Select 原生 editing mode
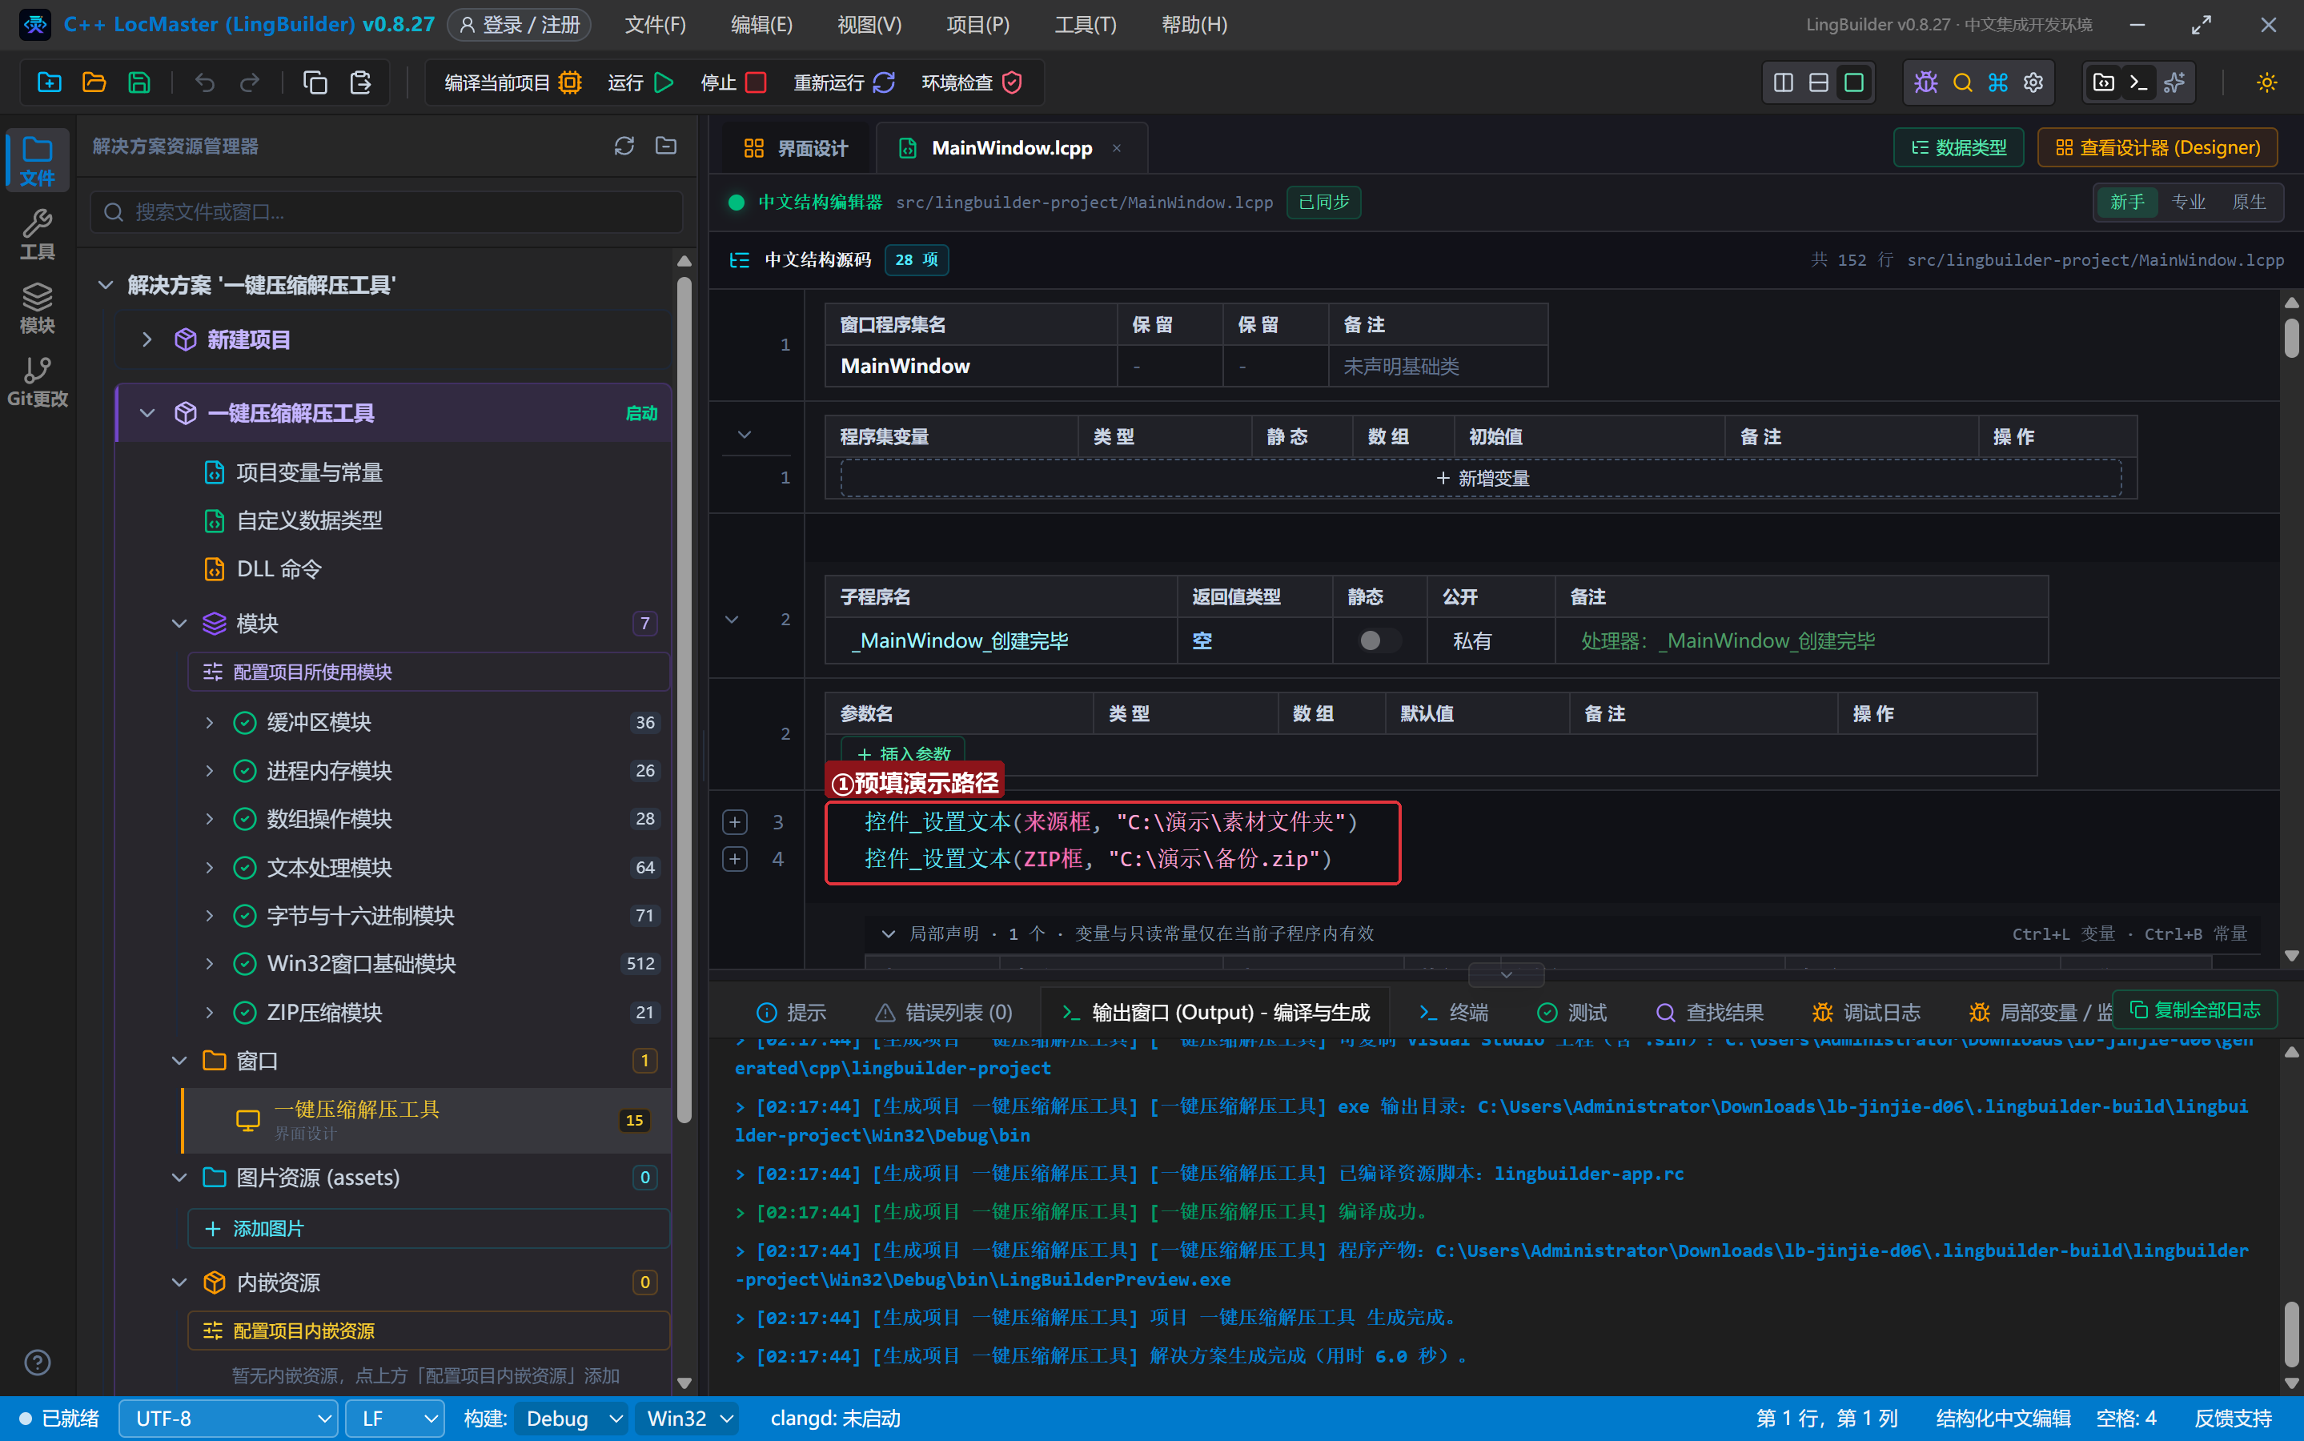 point(2249,202)
